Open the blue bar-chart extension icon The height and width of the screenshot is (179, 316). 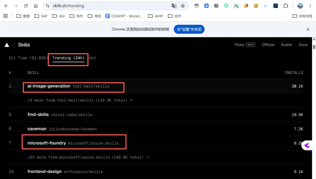coord(206,6)
